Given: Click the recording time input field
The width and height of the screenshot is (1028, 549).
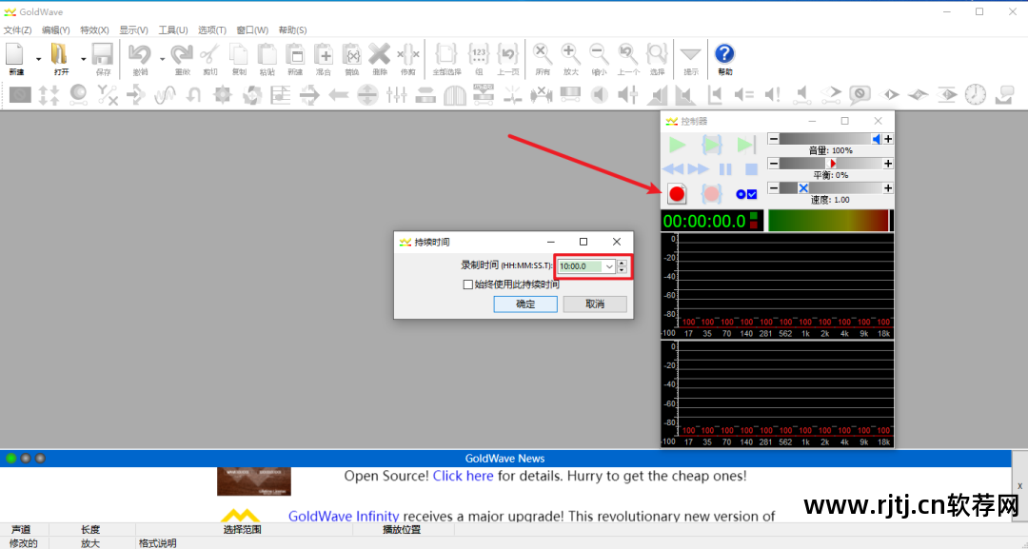Looking at the screenshot, I should coord(580,266).
